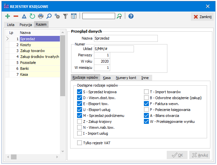217x165 pixels.
Task: Click the toolbar search input field
Action: click(99, 16)
